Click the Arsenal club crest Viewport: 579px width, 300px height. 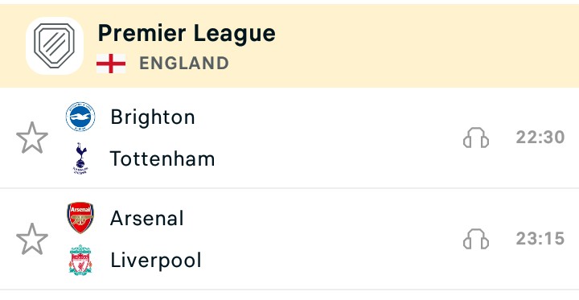tap(80, 218)
